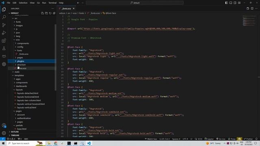Screen dimensions: 260x146
Task: Click the yellow highlighted status bar icon
Action: point(239,139)
